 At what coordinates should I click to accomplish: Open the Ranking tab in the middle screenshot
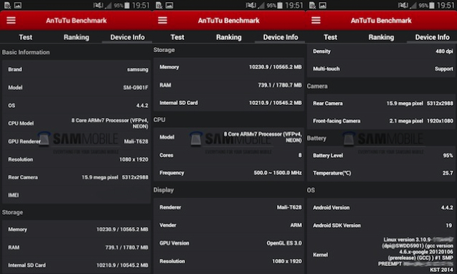pyautogui.click(x=228, y=37)
